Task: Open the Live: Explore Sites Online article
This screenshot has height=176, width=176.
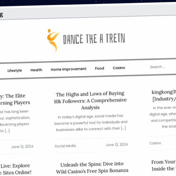Action: [16, 169]
